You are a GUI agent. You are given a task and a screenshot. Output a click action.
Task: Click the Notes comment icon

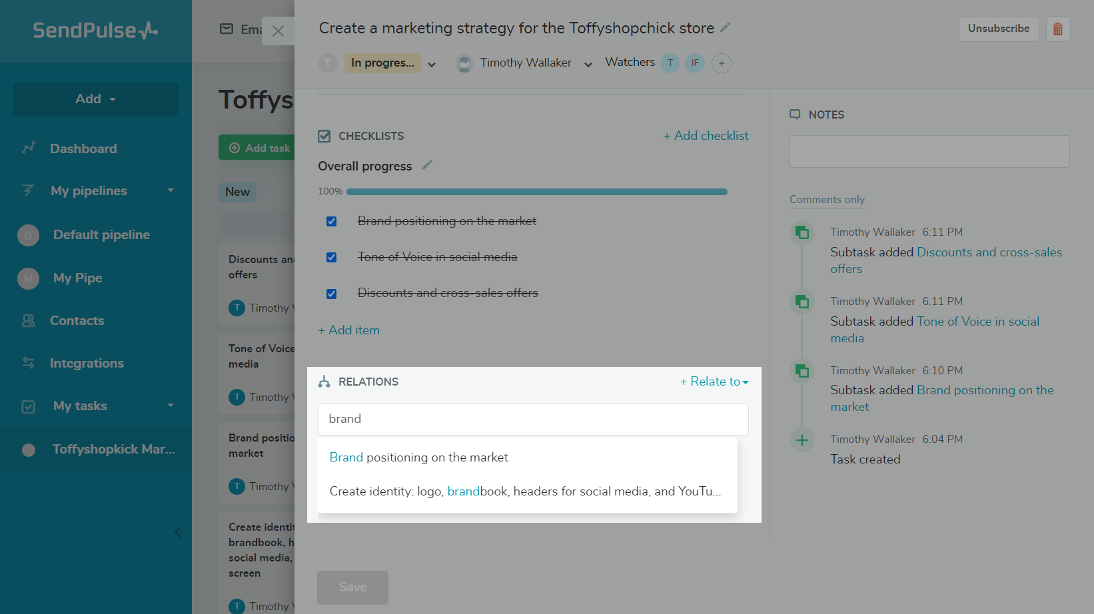[795, 115]
